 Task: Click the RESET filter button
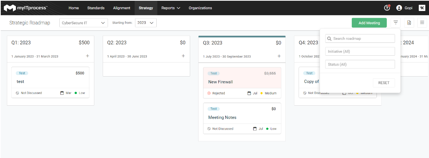pyautogui.click(x=384, y=83)
